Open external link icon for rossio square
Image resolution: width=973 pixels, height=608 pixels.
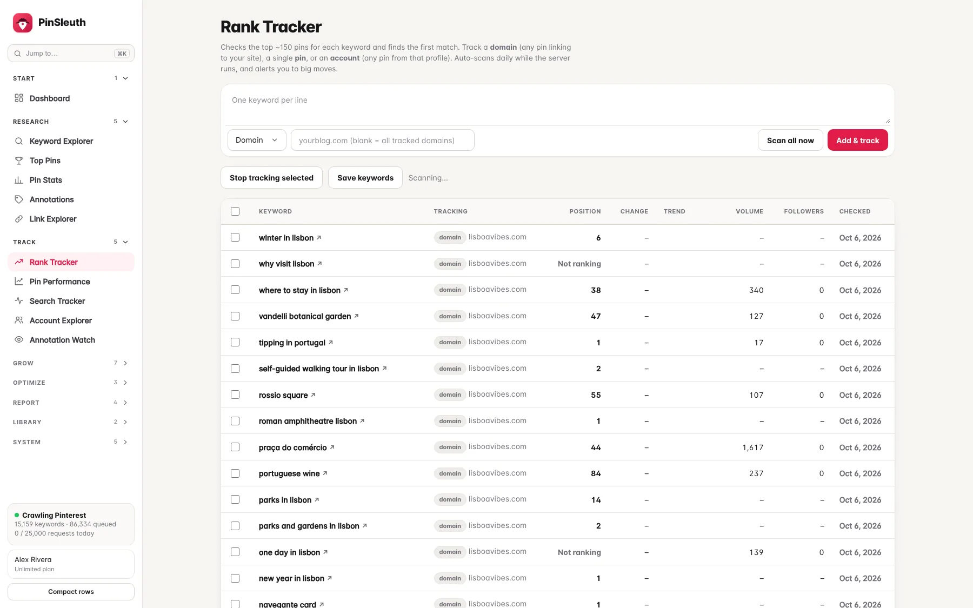tap(313, 395)
